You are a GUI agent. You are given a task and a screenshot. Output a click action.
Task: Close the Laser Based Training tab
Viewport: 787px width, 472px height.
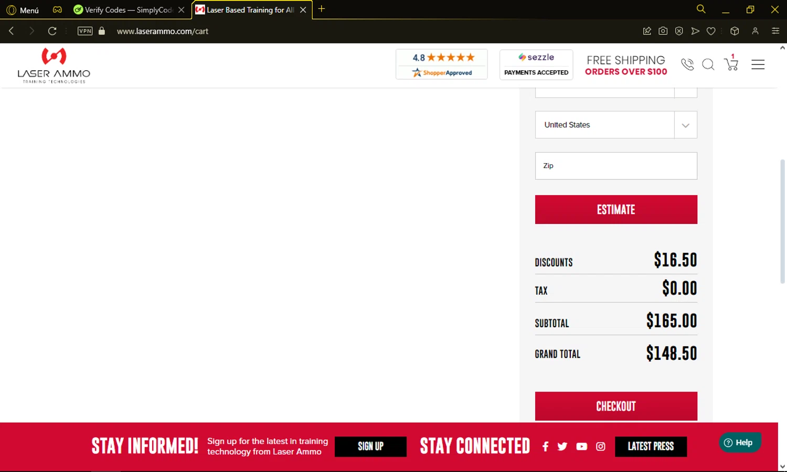point(303,10)
